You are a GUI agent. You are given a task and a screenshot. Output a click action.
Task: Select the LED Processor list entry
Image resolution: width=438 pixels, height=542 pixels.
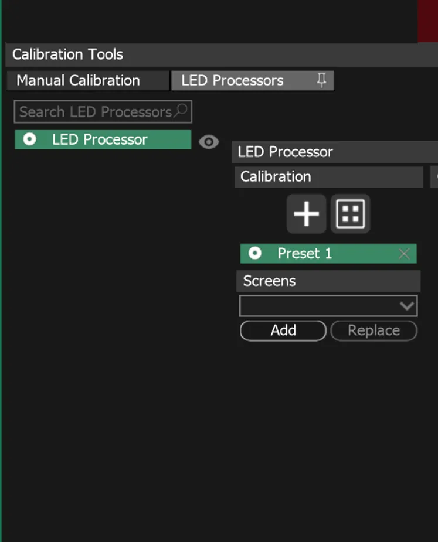[103, 139]
